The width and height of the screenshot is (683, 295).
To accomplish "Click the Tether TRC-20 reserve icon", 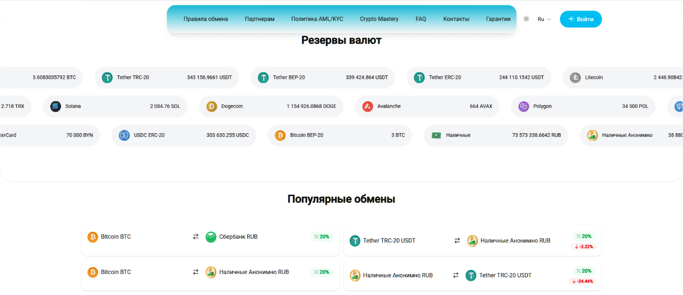I will 107,77.
